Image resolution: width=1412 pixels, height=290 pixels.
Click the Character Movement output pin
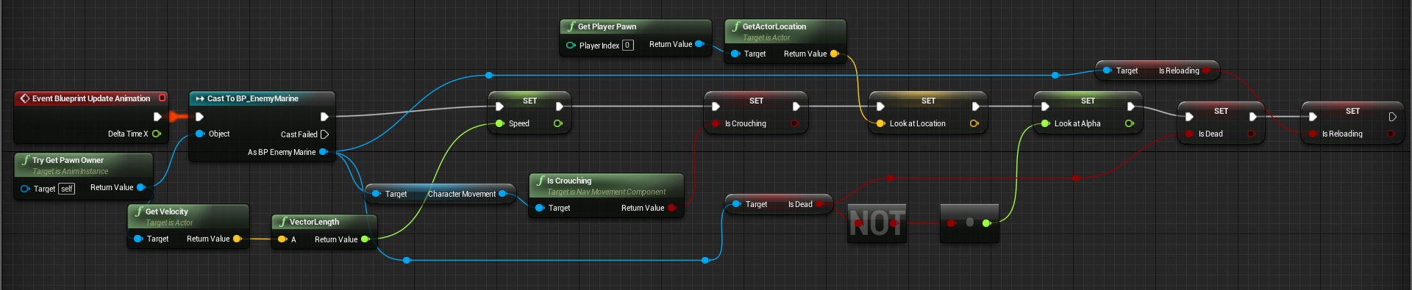click(502, 194)
